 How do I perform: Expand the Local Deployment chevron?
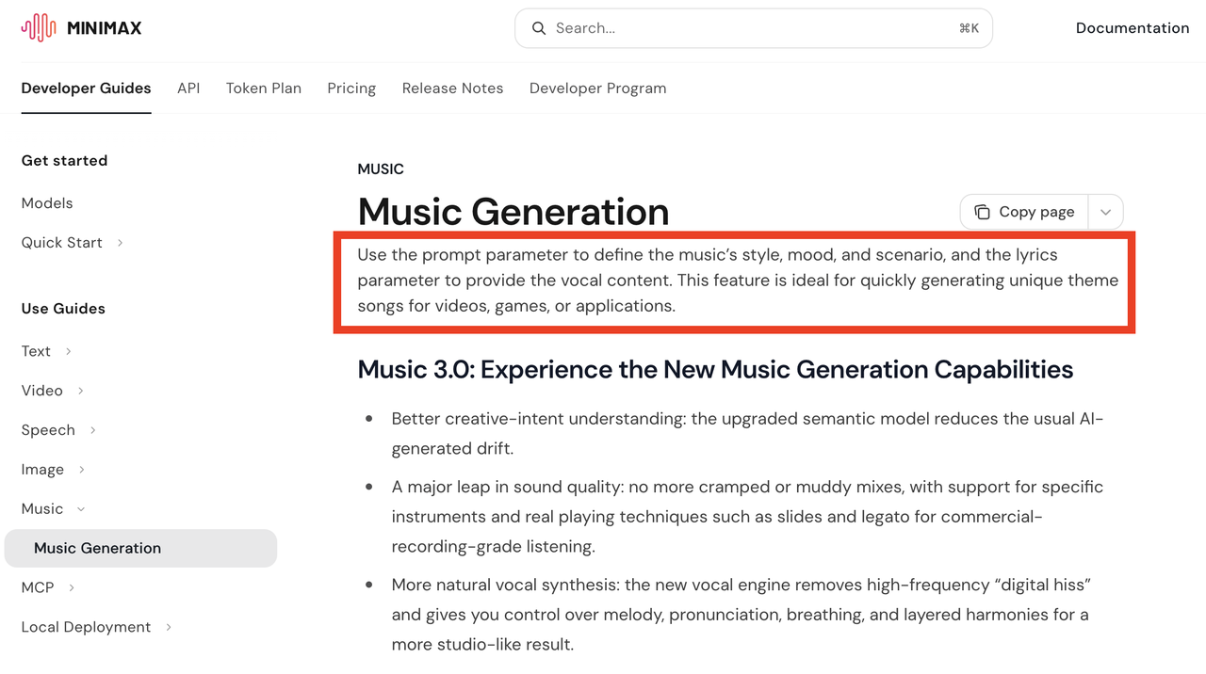coord(168,627)
